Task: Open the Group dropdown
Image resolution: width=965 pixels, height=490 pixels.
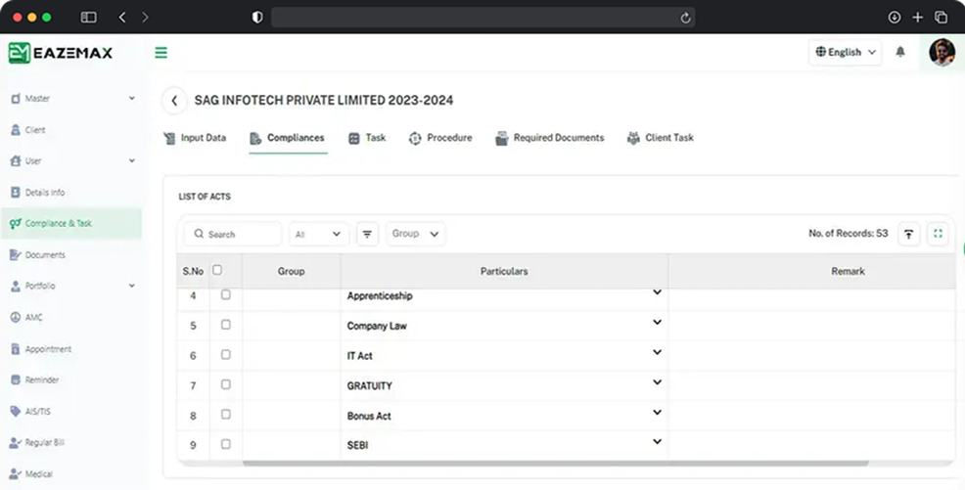Action: pyautogui.click(x=415, y=234)
